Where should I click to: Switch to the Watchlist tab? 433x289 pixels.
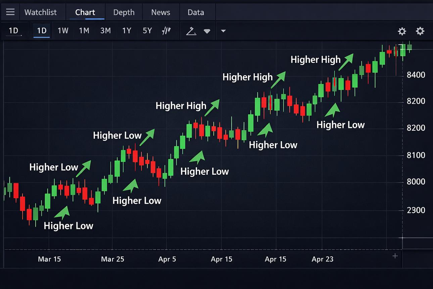pyautogui.click(x=41, y=12)
